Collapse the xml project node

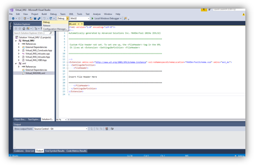16,63
